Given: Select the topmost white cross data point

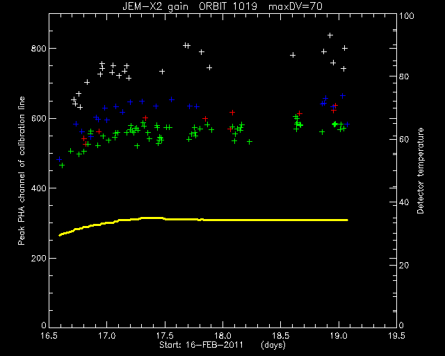Looking at the screenshot, I should (x=330, y=35).
